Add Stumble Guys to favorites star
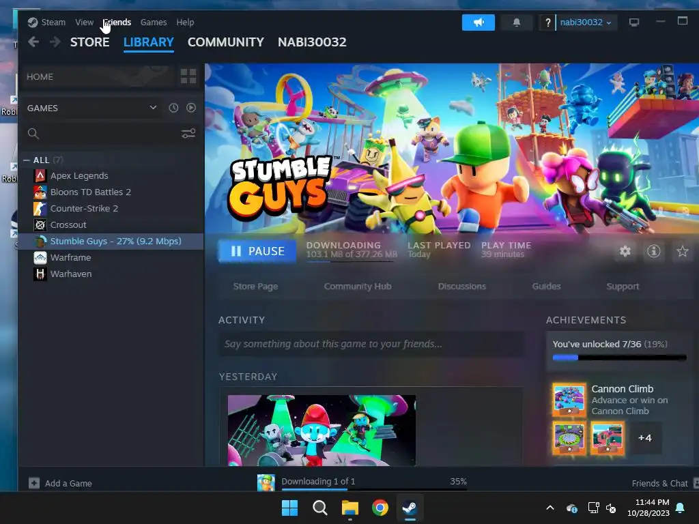The height and width of the screenshot is (524, 699). [x=682, y=251]
